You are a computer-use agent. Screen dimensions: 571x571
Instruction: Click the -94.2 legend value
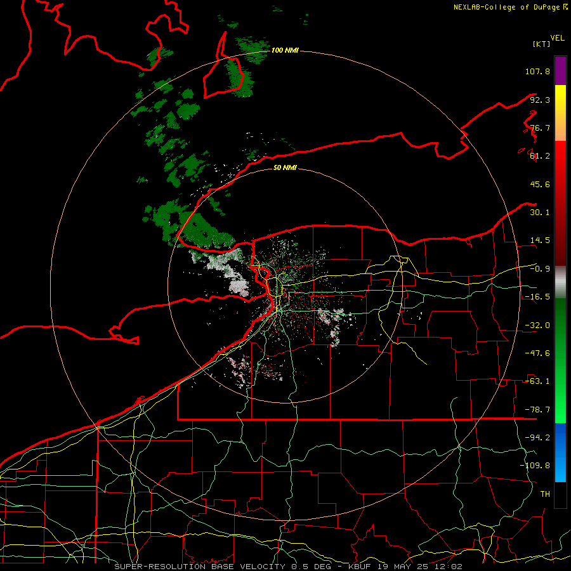coord(537,437)
